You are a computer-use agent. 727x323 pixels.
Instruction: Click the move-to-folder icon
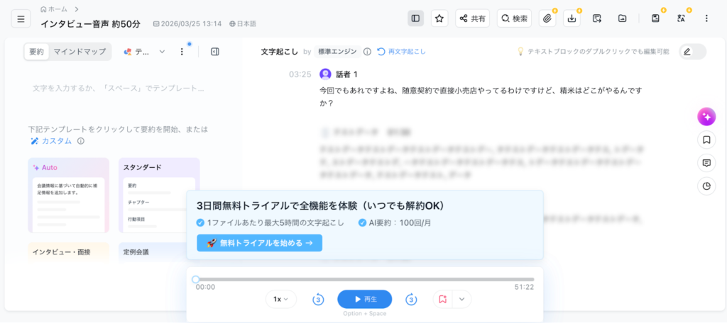tap(623, 18)
